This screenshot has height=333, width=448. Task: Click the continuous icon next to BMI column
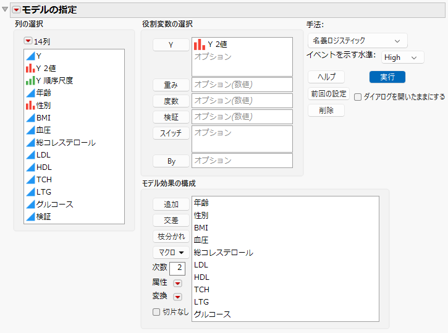tap(30, 117)
